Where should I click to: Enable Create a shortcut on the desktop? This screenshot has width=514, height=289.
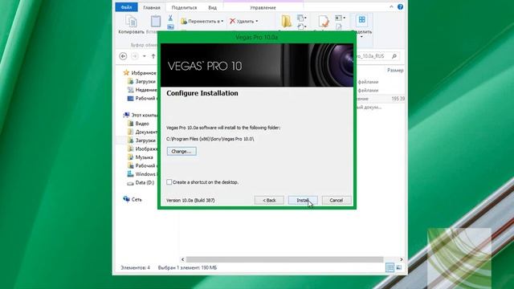click(169, 182)
